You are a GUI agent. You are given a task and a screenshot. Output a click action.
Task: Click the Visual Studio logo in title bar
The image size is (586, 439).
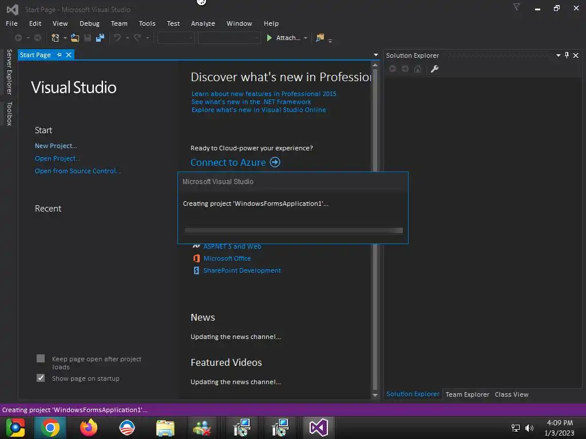pyautogui.click(x=13, y=9)
